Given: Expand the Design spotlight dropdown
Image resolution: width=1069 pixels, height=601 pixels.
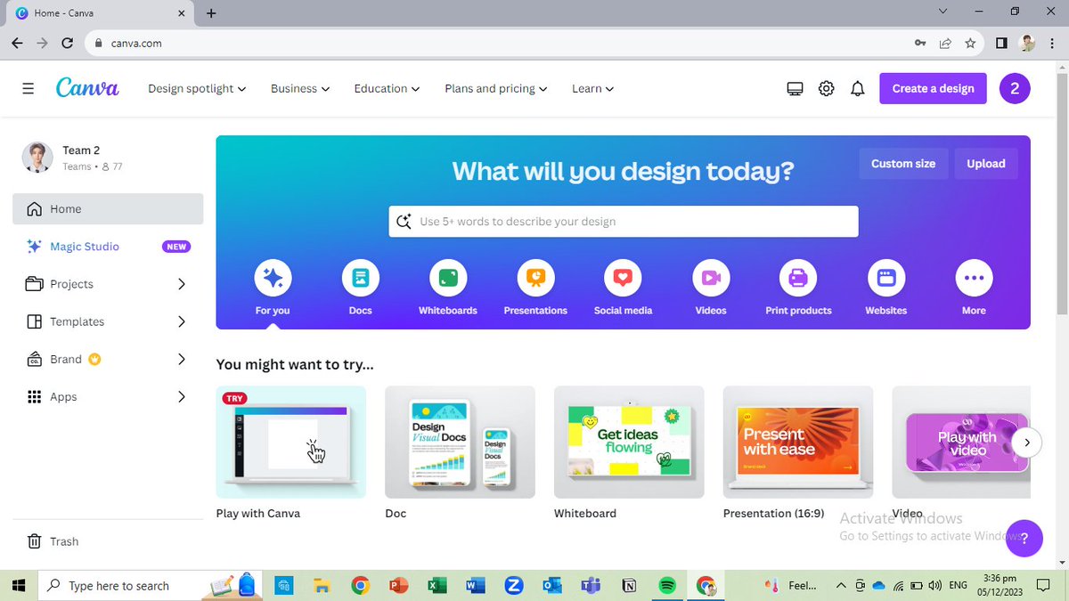Looking at the screenshot, I should (197, 88).
